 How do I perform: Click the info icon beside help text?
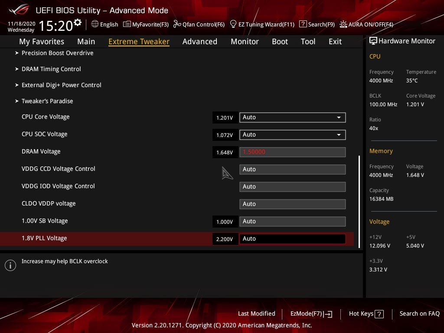coord(10,265)
